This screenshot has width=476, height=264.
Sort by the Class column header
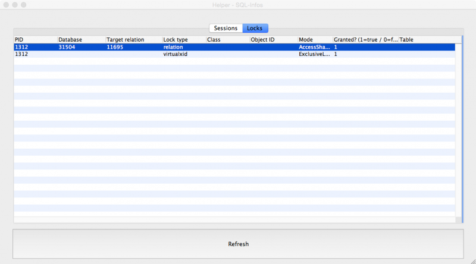click(x=227, y=40)
